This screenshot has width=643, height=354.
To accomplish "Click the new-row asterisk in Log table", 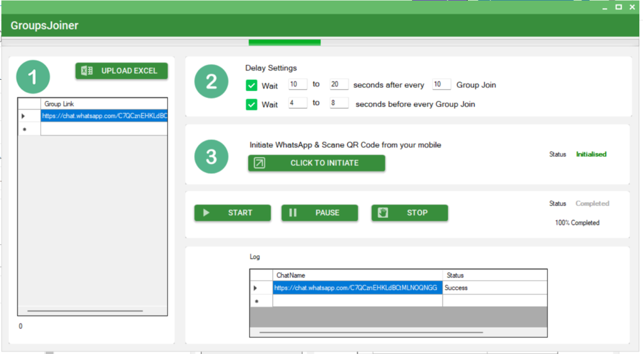I will pyautogui.click(x=257, y=301).
